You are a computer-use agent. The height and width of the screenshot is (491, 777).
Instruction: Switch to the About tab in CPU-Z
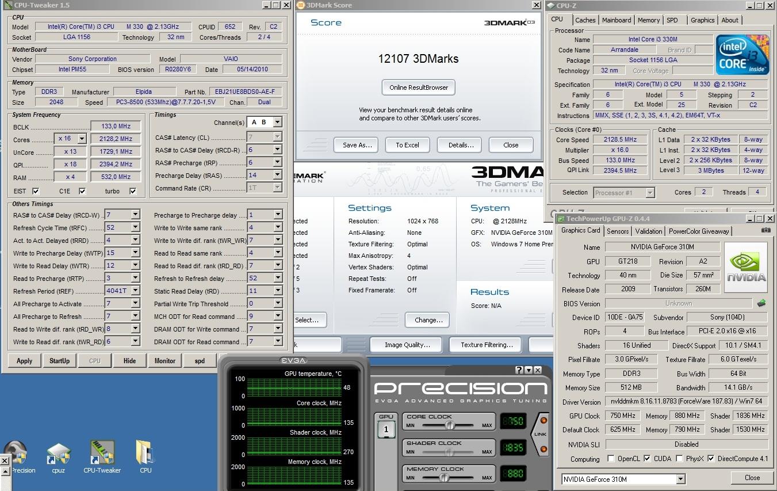[730, 20]
